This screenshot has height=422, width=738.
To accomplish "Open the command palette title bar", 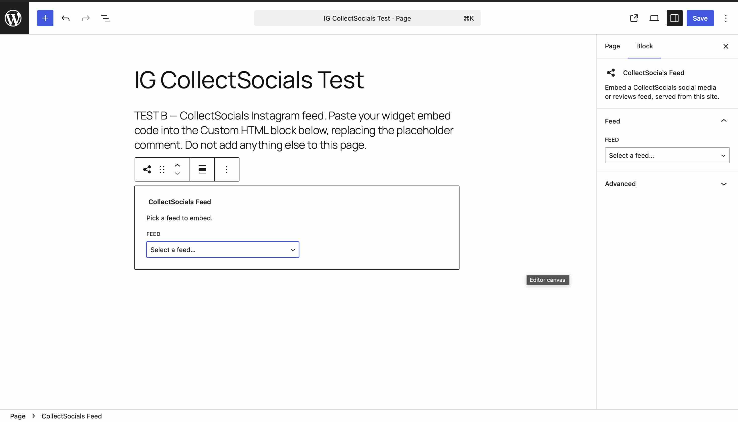I will (x=367, y=18).
